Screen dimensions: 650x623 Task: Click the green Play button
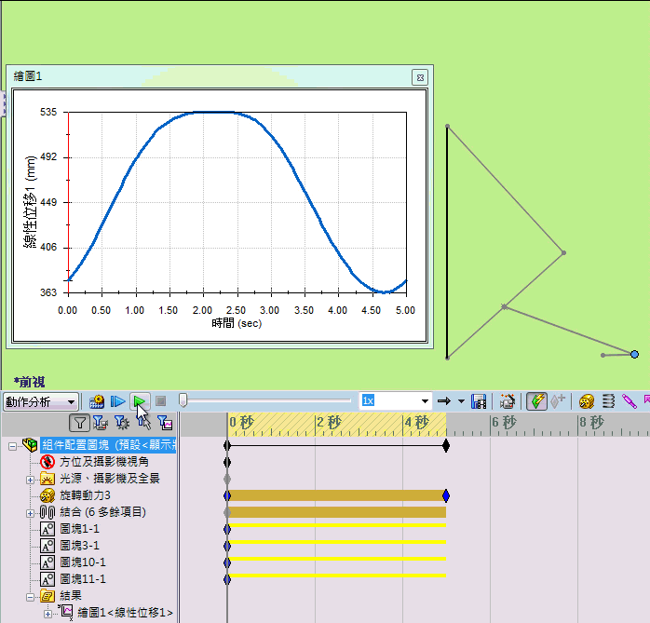click(x=140, y=401)
